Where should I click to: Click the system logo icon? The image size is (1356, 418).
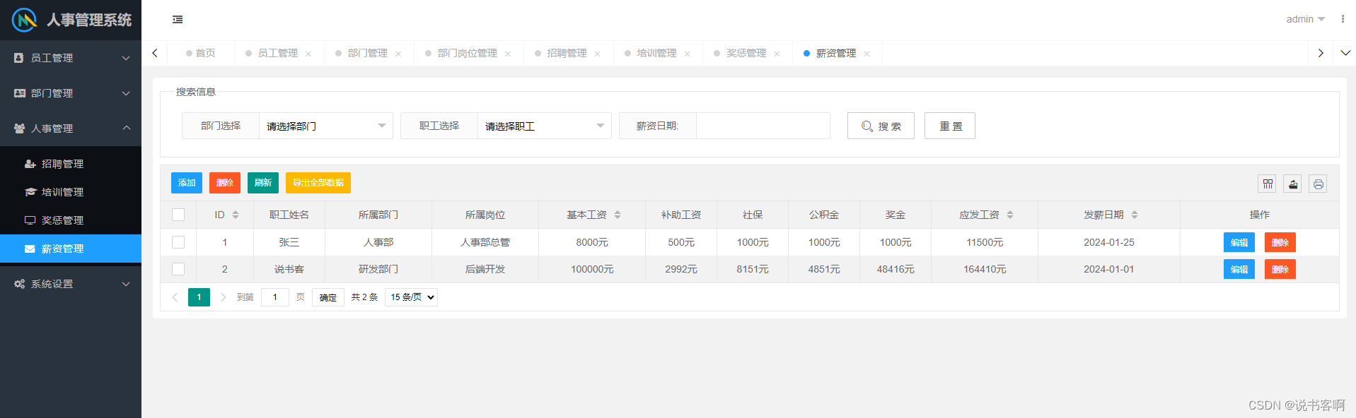tap(25, 20)
